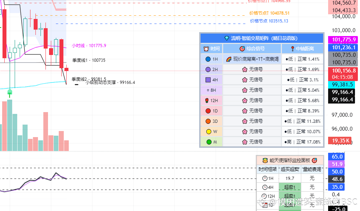
Task: Click the pin icon beside 中轴距离
Action: point(293,49)
